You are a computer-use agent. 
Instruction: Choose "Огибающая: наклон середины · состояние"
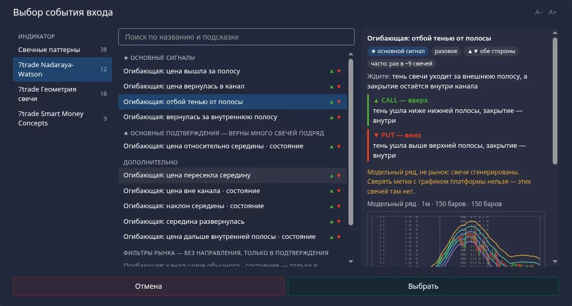point(232,206)
